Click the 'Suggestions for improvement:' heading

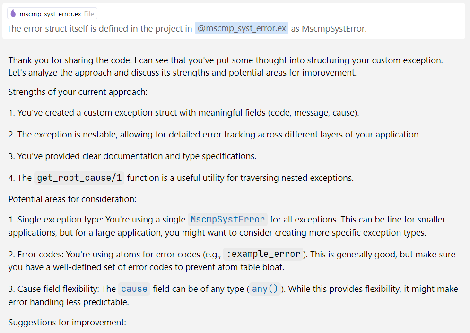point(67,323)
